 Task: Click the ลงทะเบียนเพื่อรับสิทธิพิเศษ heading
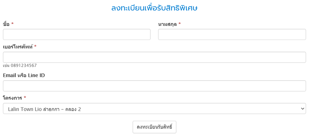tap(154, 8)
